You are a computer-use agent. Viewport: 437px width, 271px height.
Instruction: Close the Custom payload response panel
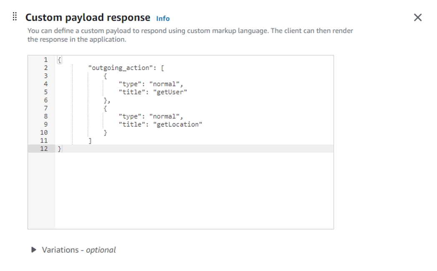417,18
